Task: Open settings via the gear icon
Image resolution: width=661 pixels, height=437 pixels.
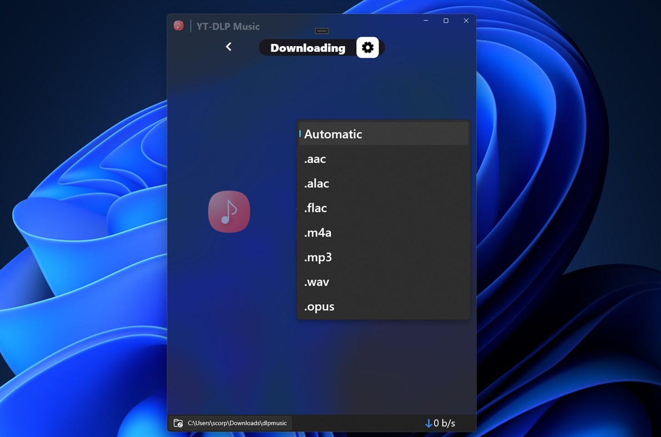Action: coord(367,47)
